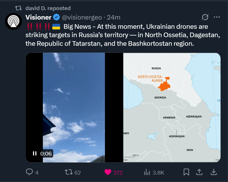Open view analytics bar chart icon
Image resolution: width=228 pixels, height=182 pixels.
coord(147,172)
